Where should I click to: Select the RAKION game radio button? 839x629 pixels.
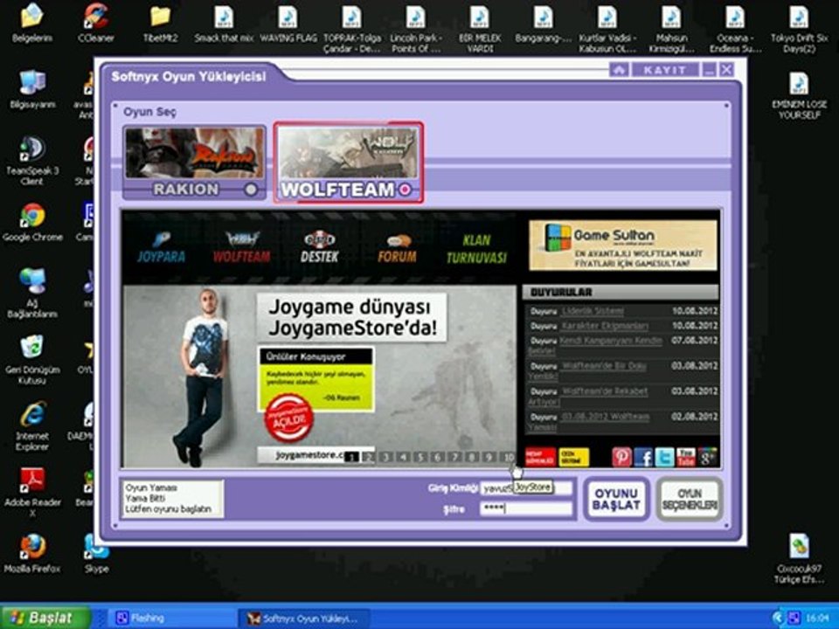pos(251,190)
